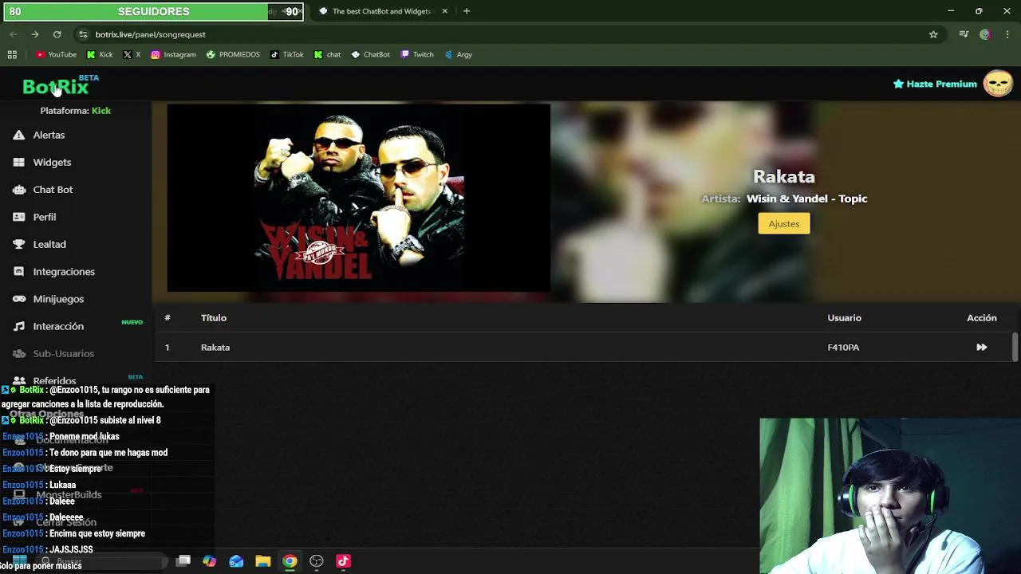The image size is (1021, 574).
Task: Open the ChatBot bookmark
Action: click(370, 54)
